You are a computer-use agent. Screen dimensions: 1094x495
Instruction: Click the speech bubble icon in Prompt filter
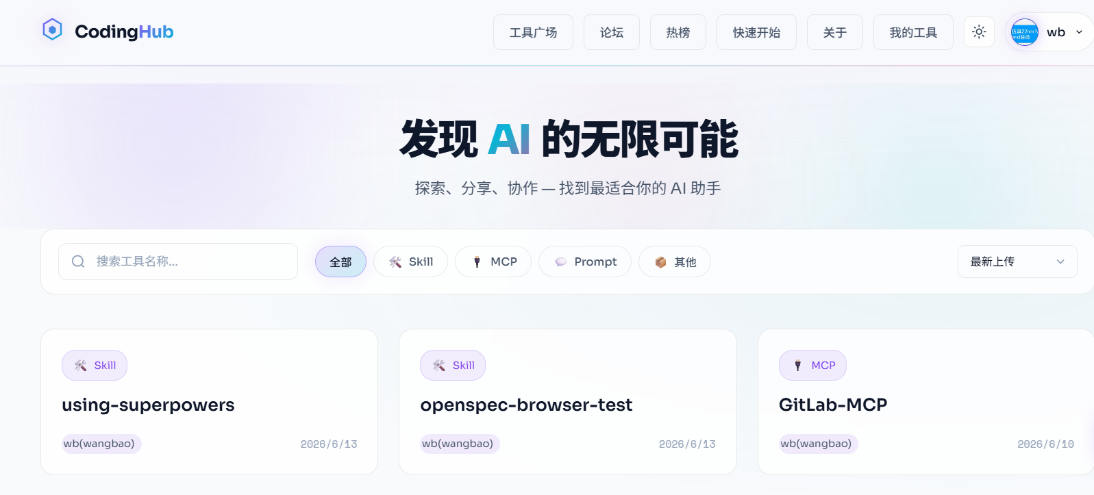(560, 262)
